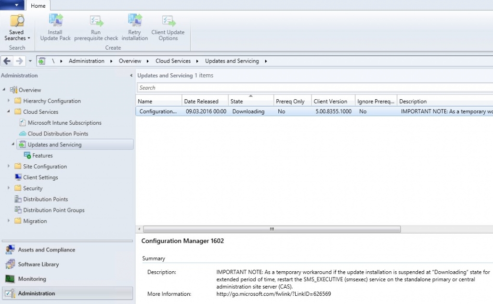Screen dimensions: 493x304
Task: Collapse the Updates and Servicing node
Action: pyautogui.click(x=13, y=144)
